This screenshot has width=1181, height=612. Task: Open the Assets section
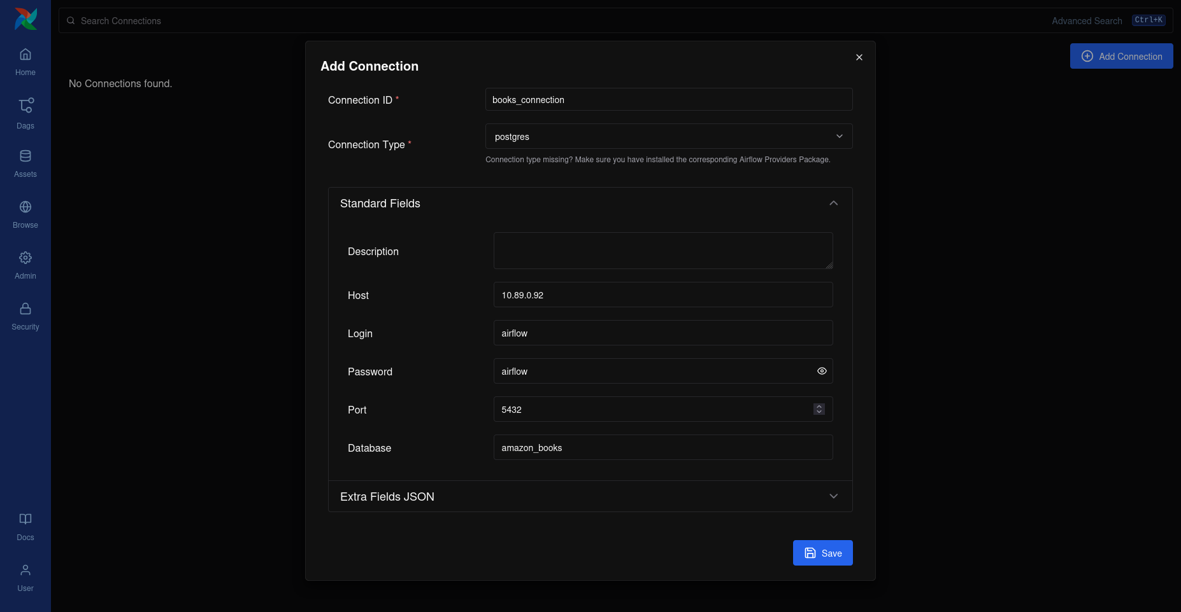pyautogui.click(x=25, y=163)
